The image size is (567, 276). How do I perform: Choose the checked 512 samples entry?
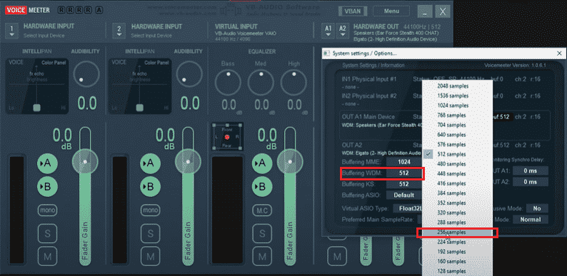click(458, 154)
